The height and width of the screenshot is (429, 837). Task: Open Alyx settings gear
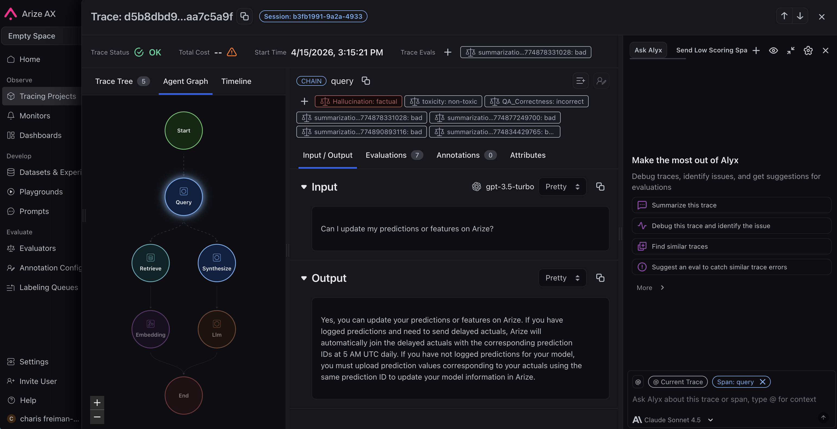coord(808,51)
